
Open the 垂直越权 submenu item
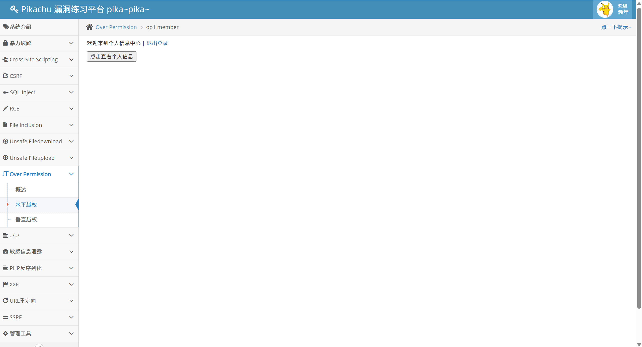click(26, 219)
